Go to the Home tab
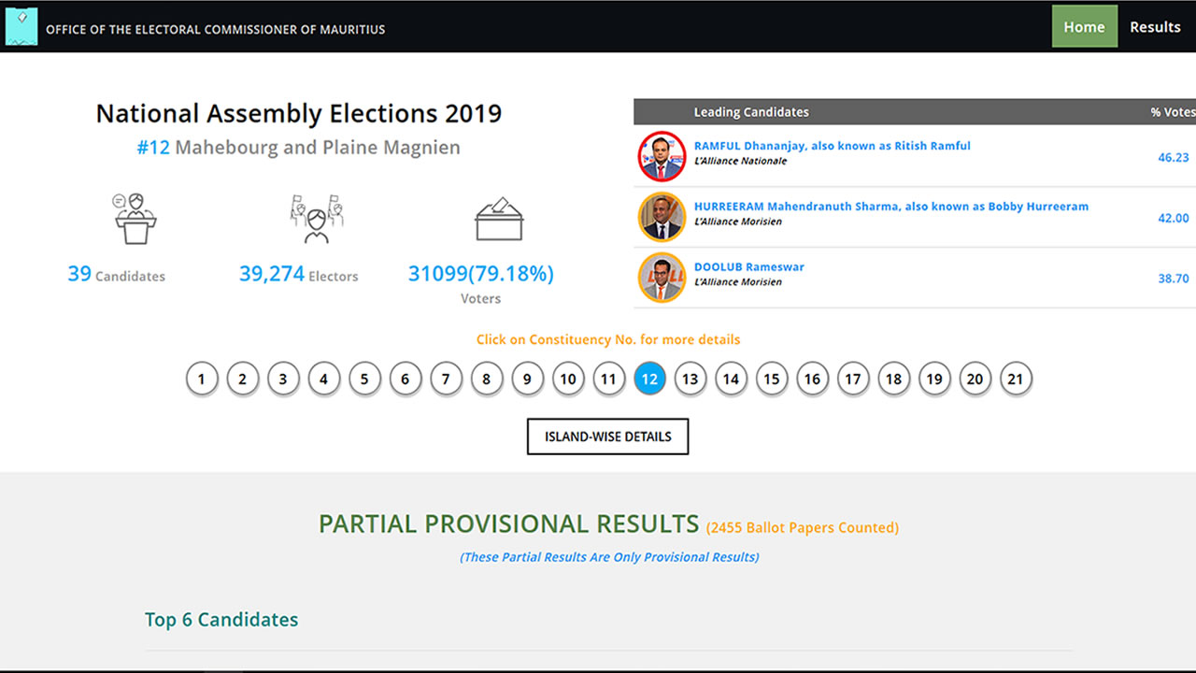 click(1084, 27)
